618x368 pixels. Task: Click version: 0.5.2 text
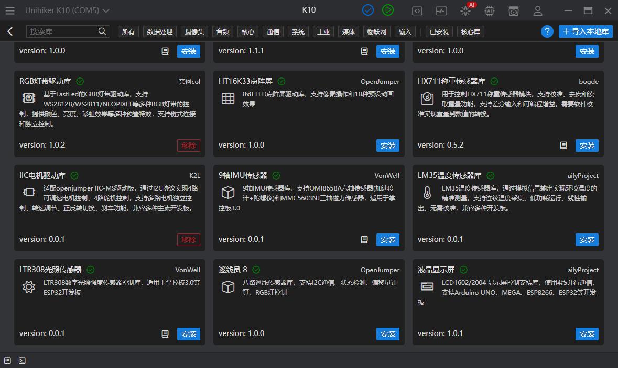[x=440, y=145]
